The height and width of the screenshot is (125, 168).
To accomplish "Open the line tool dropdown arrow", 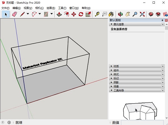I will 28,14.
